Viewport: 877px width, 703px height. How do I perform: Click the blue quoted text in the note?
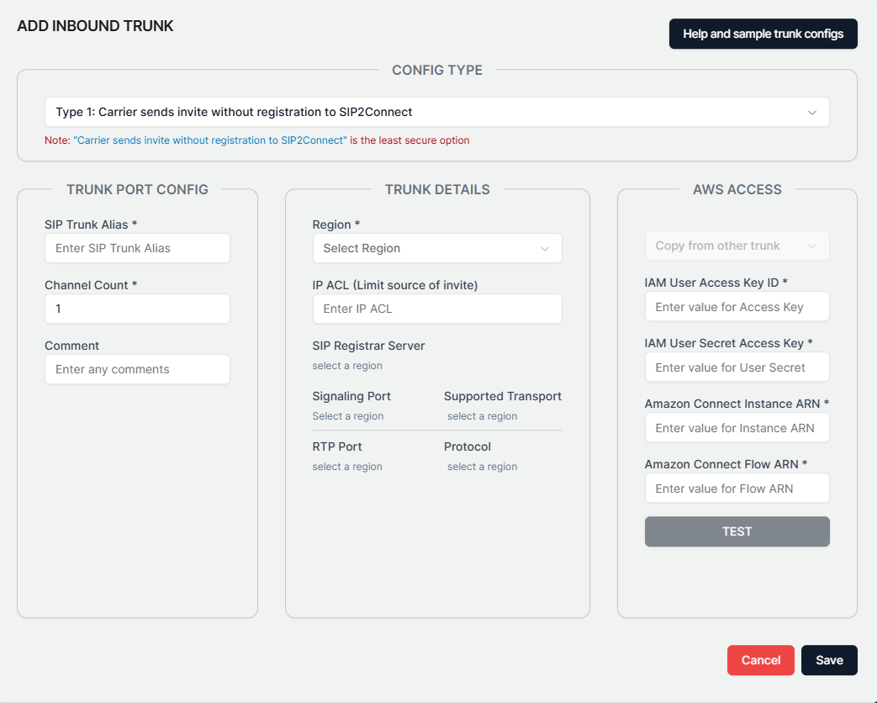[210, 140]
